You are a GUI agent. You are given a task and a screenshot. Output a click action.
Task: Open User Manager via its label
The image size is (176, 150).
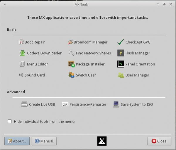(x=137, y=75)
